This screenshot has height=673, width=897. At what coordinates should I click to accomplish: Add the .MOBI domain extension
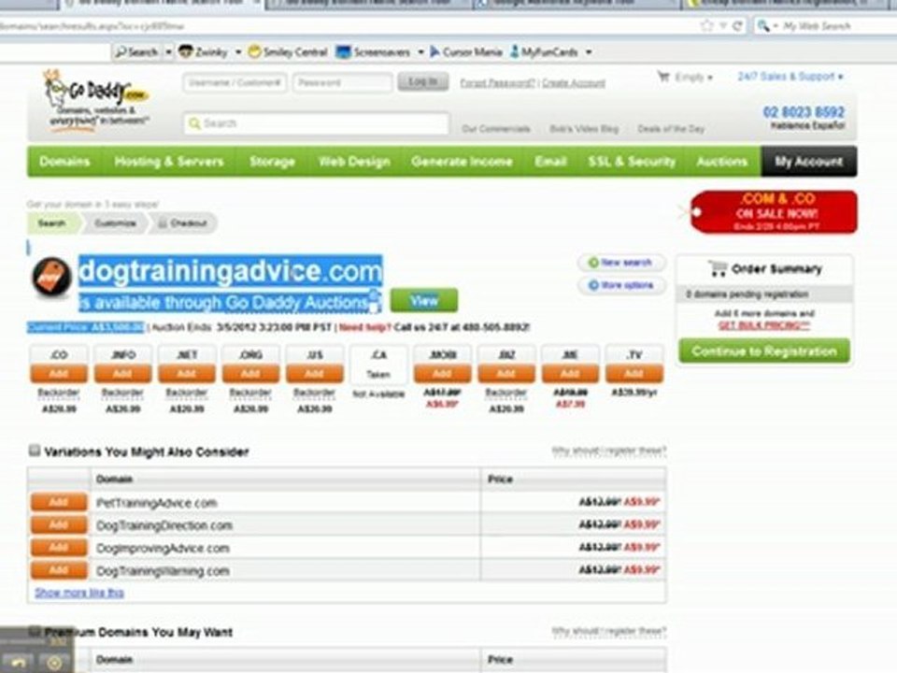(x=442, y=374)
